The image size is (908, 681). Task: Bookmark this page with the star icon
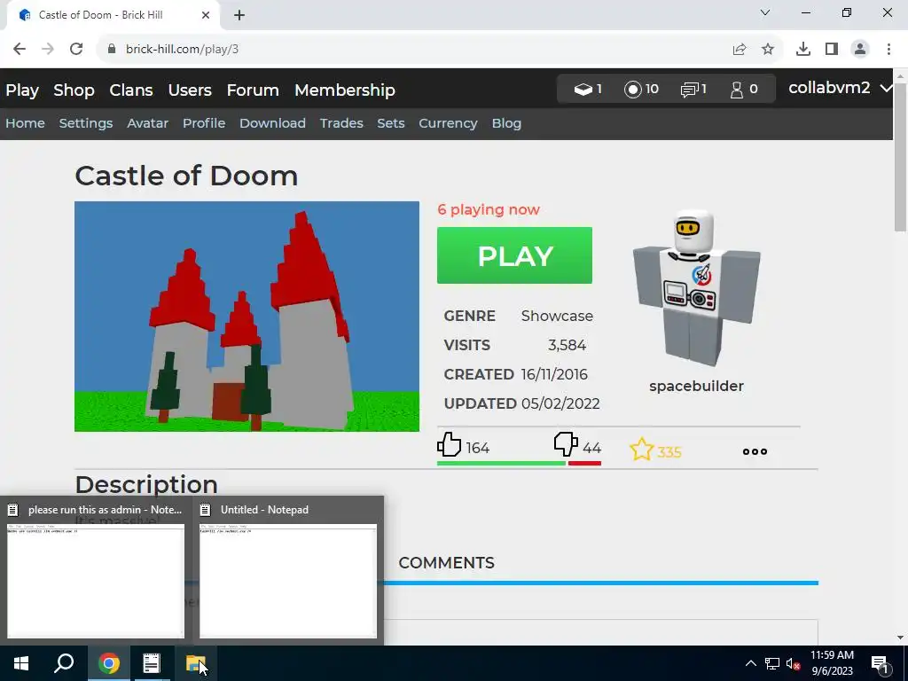(767, 50)
